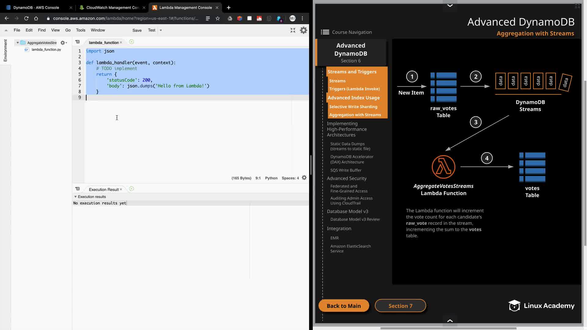Go to Section 7
The height and width of the screenshot is (330, 587).
tap(400, 306)
